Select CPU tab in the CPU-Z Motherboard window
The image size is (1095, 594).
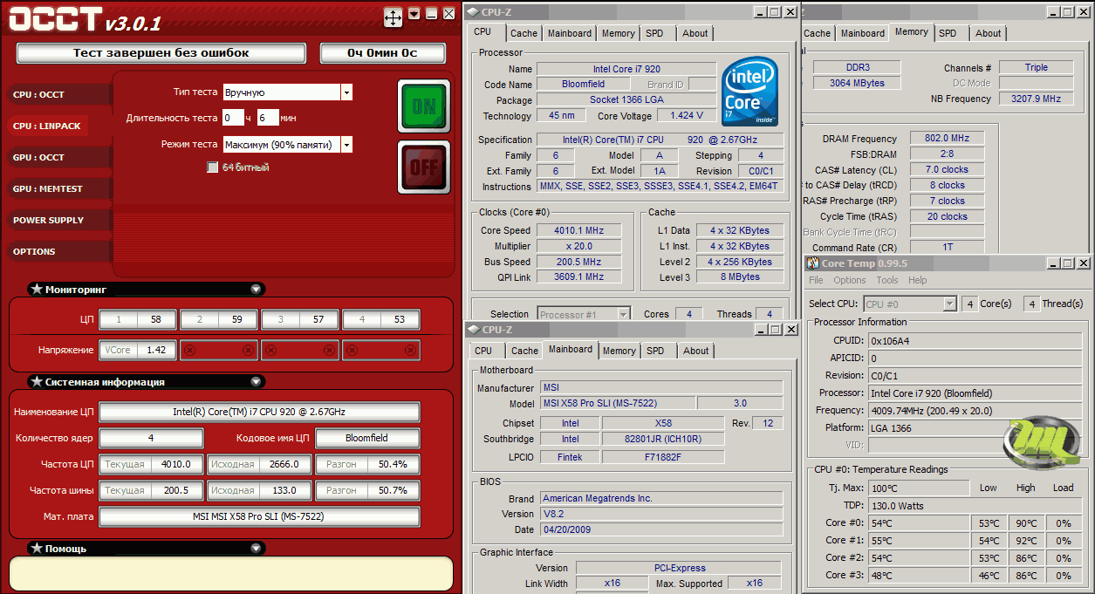(x=483, y=351)
